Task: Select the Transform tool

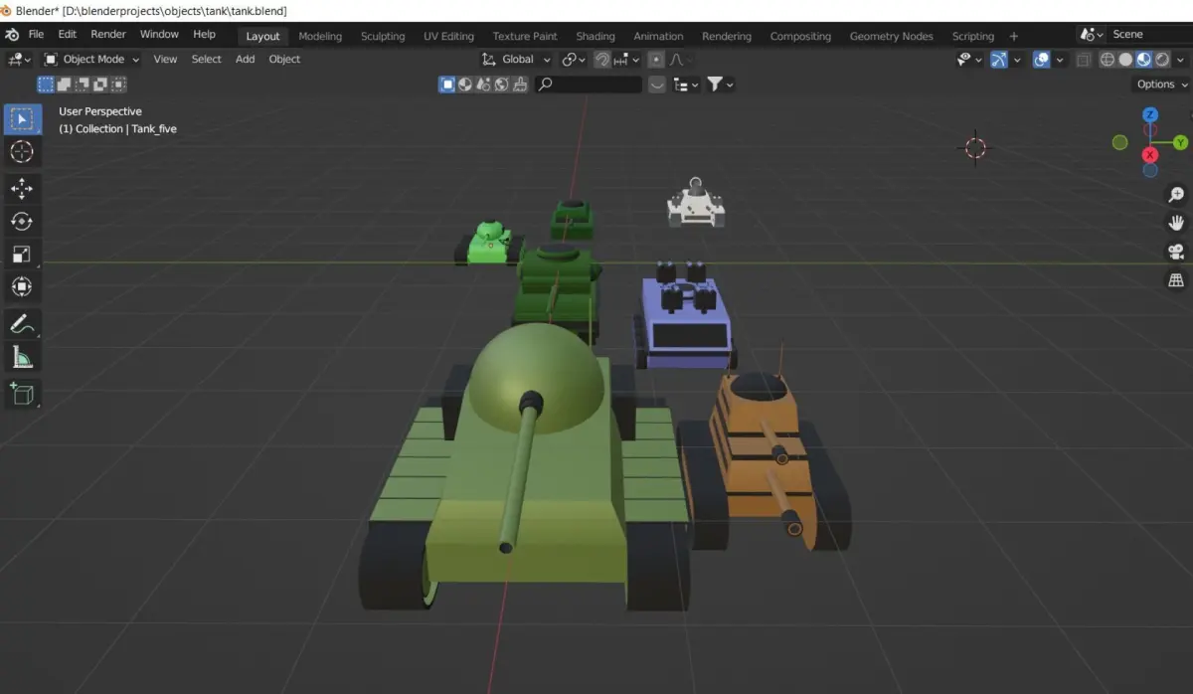Action: pos(22,287)
